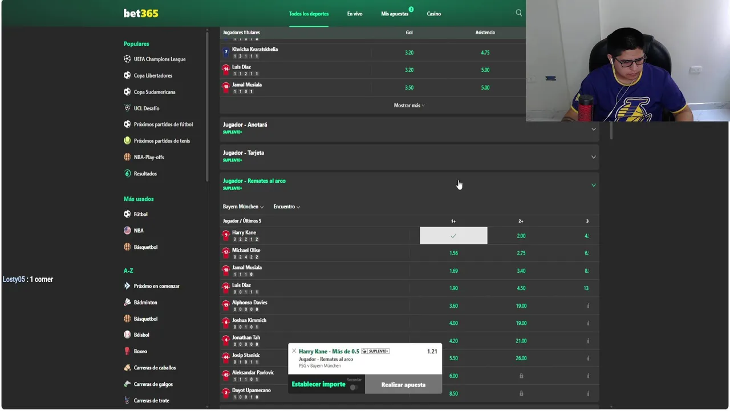The width and height of the screenshot is (730, 411).
Task: Click Boxeo glove icon
Action: point(127,351)
